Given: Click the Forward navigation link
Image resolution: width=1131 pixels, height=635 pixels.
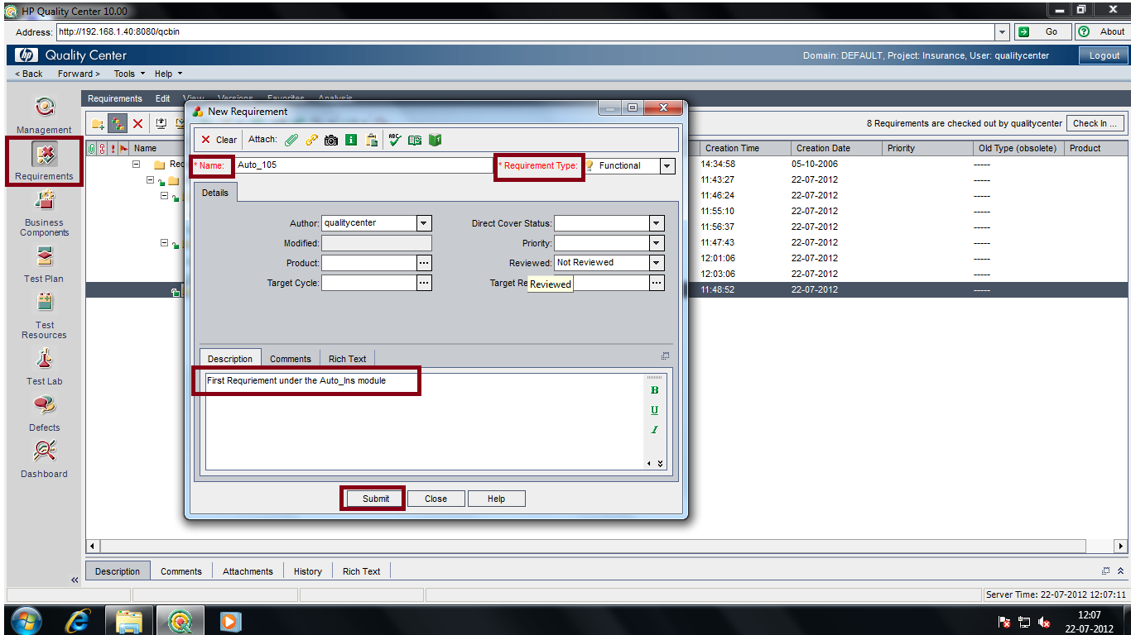Looking at the screenshot, I should [x=79, y=74].
